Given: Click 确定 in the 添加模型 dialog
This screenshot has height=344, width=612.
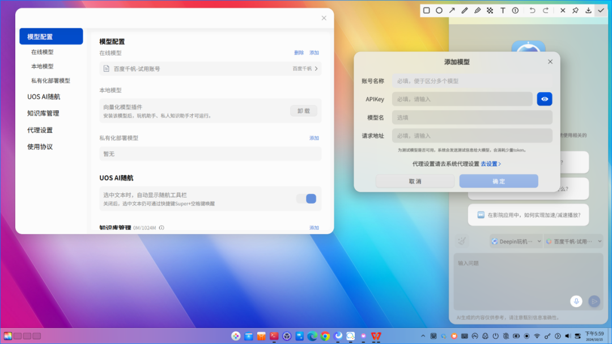Looking at the screenshot, I should (x=499, y=181).
